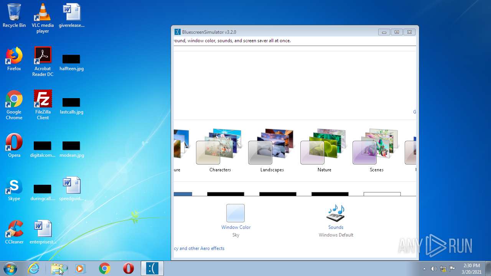This screenshot has height=276, width=491.
Task: Open Internet Explorer from taskbar
Action: tap(34, 268)
